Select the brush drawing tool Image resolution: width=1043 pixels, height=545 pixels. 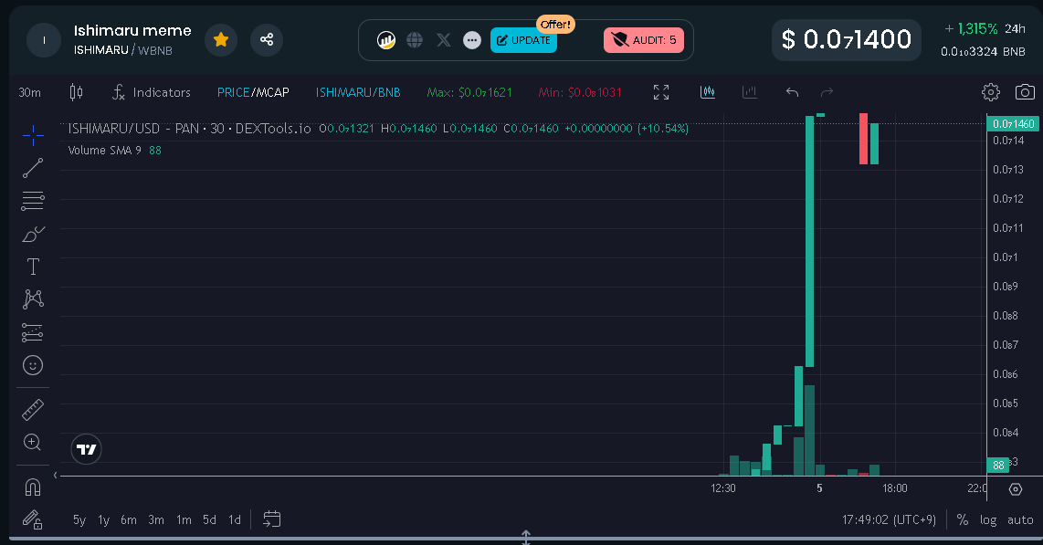click(x=33, y=234)
